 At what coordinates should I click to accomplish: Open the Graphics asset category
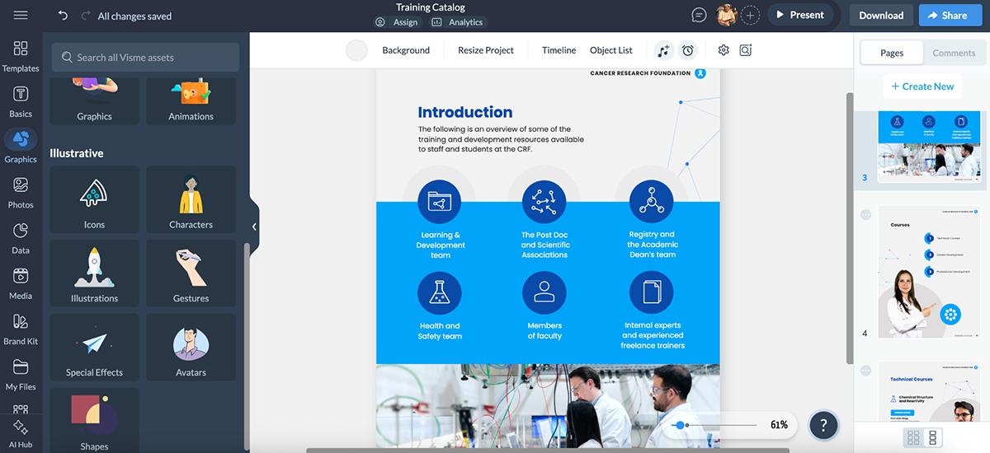point(94,100)
